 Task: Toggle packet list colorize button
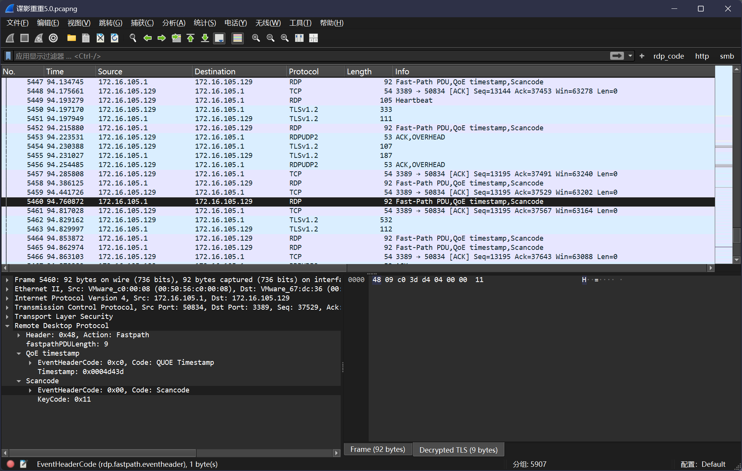(238, 38)
